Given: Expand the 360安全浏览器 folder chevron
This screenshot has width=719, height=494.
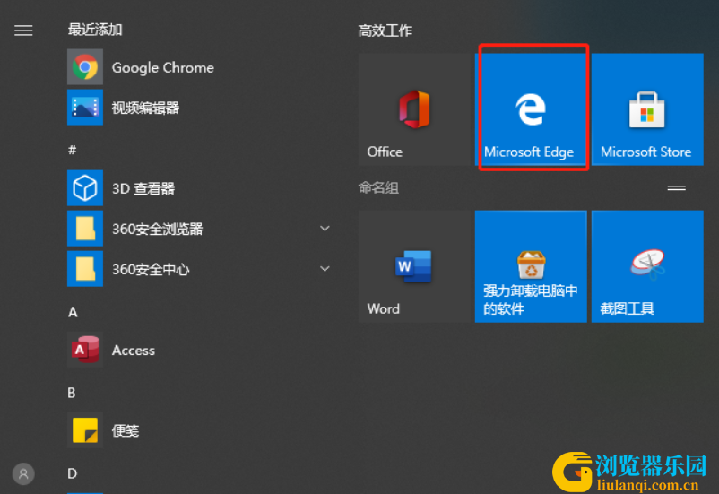Looking at the screenshot, I should pyautogui.click(x=325, y=229).
